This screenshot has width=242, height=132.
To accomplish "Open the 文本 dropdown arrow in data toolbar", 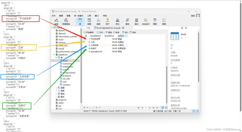I will (104, 32).
